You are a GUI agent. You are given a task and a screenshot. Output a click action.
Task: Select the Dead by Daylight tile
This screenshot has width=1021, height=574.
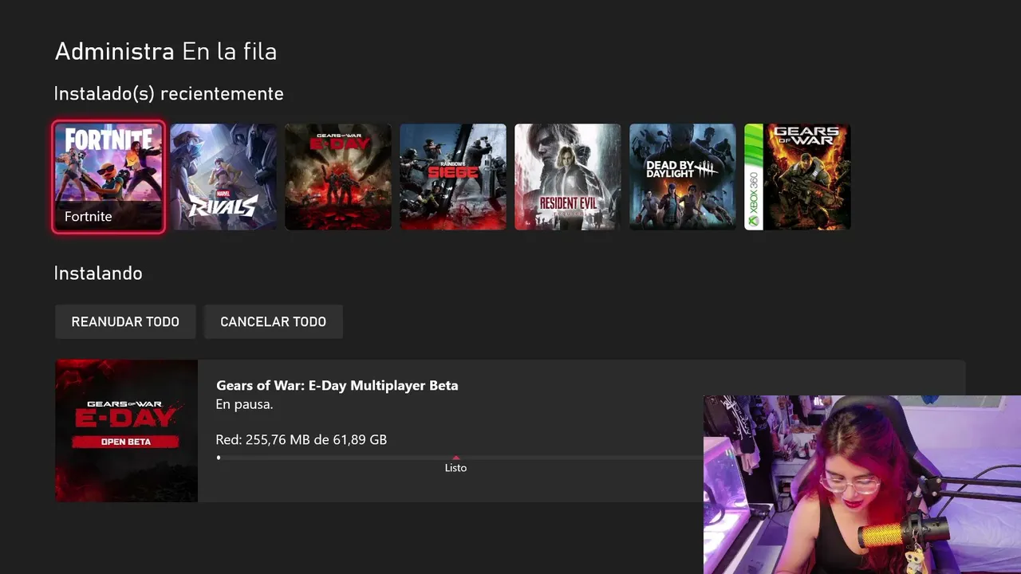pos(683,177)
